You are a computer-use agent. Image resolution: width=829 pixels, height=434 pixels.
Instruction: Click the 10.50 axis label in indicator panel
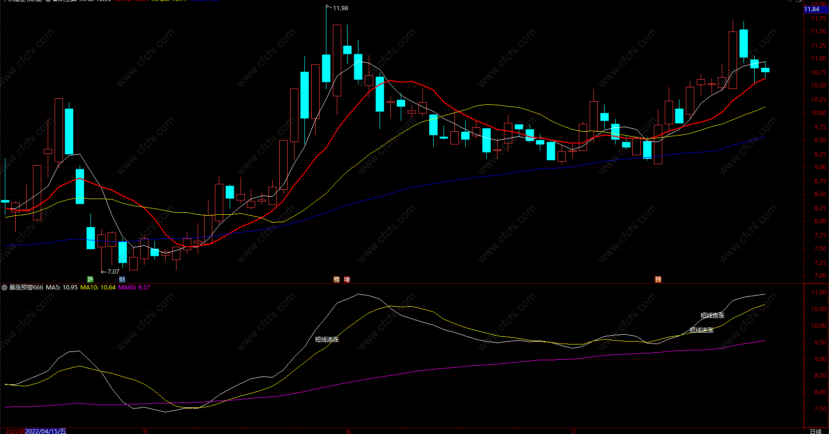[819, 309]
